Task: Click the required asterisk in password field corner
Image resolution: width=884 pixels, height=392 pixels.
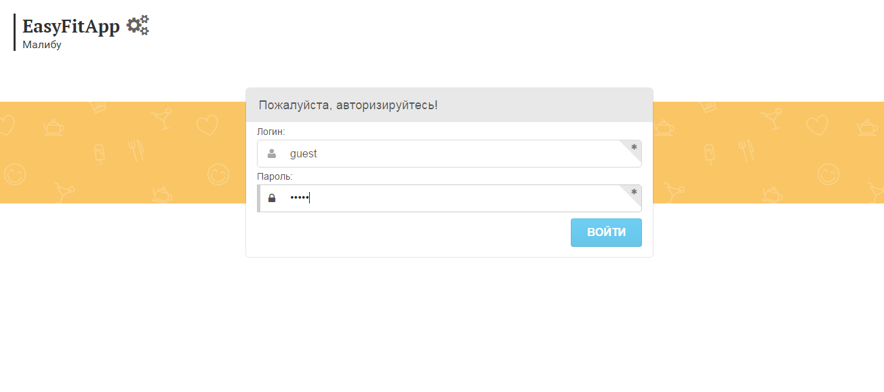Action: pos(634,191)
